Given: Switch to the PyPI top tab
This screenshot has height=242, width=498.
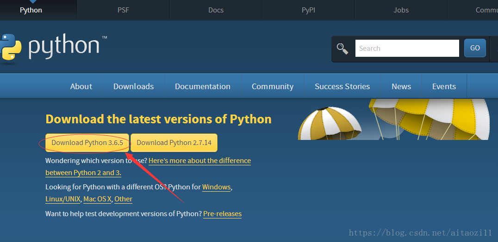Looking at the screenshot, I should click(308, 10).
